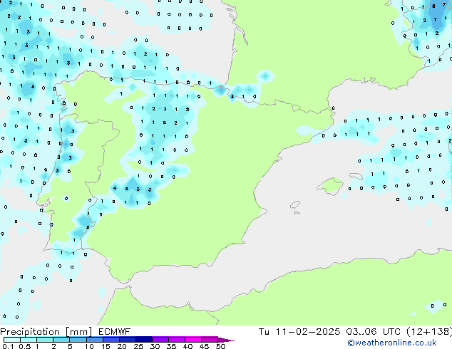Click the 1–2 mm legend color swatch
The image size is (452, 349).
point(45,340)
